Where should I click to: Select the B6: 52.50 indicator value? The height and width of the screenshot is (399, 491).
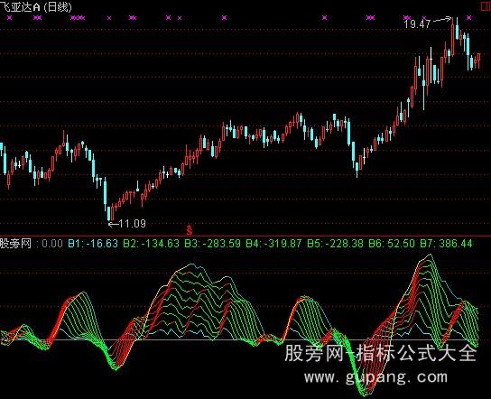[392, 244]
